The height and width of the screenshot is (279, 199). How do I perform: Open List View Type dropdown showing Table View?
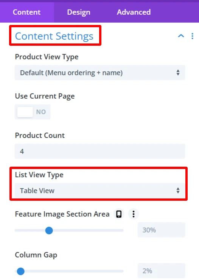[100, 191]
